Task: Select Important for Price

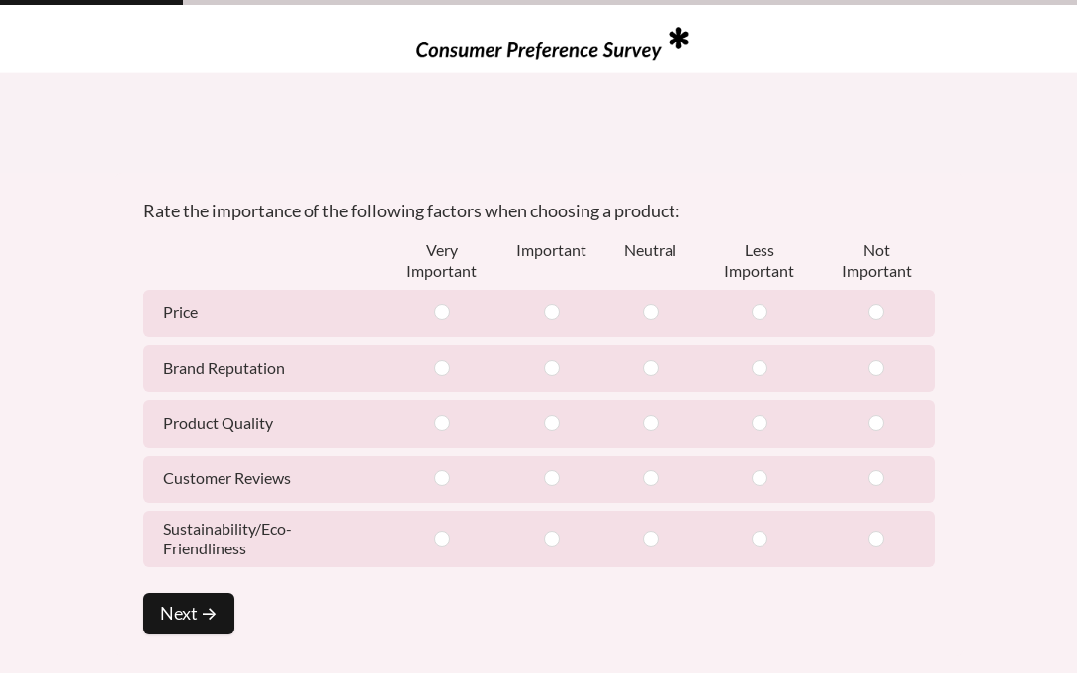Action: [552, 312]
